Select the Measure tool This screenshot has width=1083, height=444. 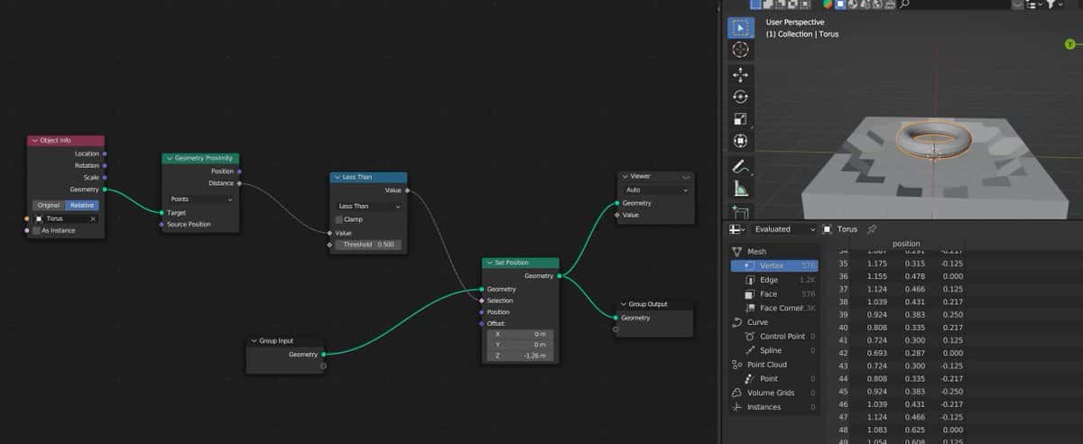[740, 189]
